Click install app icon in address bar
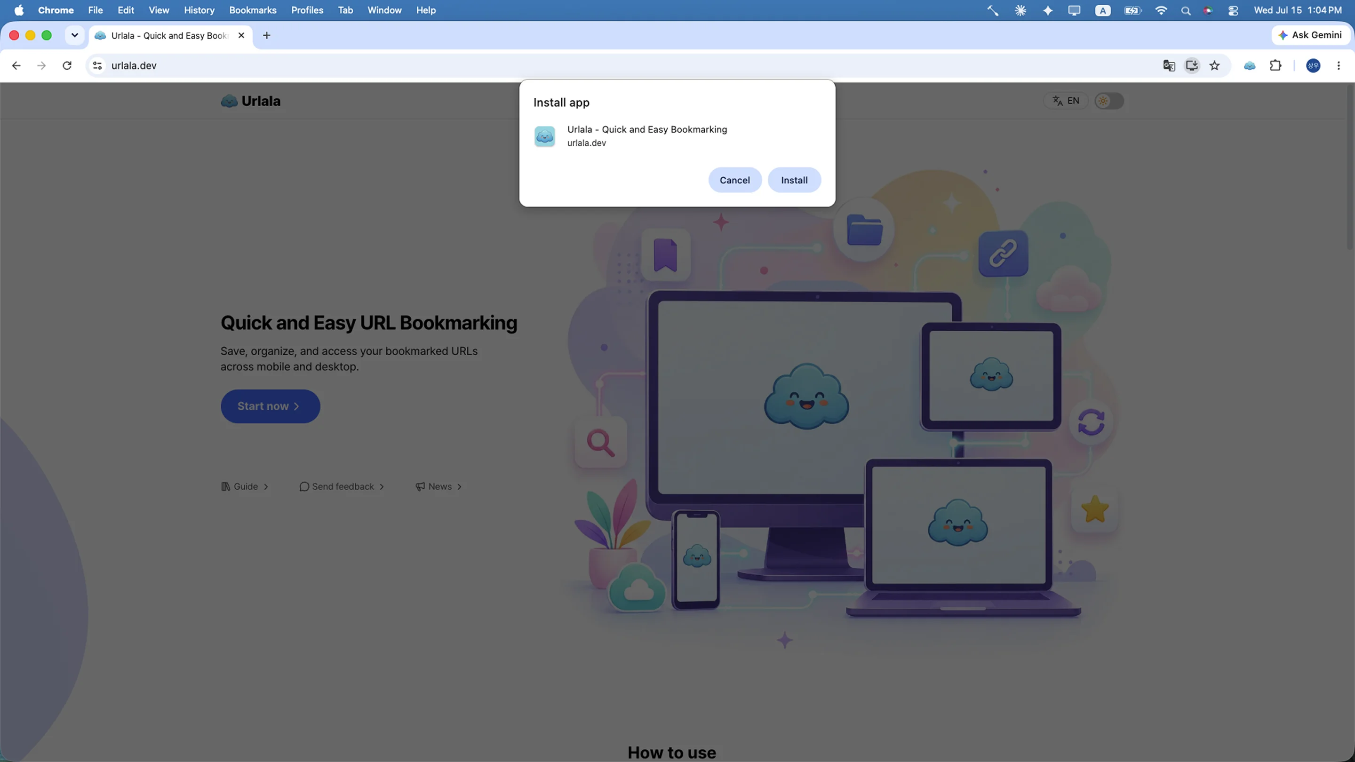The width and height of the screenshot is (1355, 762). (1192, 65)
